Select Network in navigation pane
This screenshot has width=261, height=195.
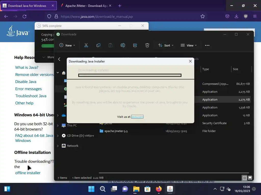(x=73, y=146)
